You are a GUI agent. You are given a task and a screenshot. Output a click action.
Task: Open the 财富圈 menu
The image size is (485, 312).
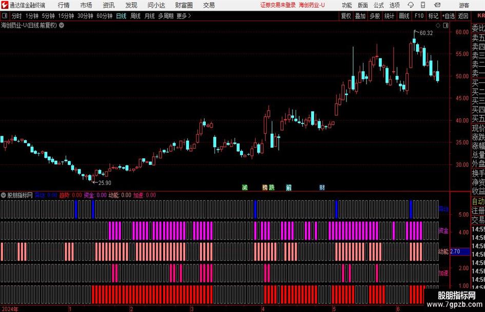click(184, 5)
